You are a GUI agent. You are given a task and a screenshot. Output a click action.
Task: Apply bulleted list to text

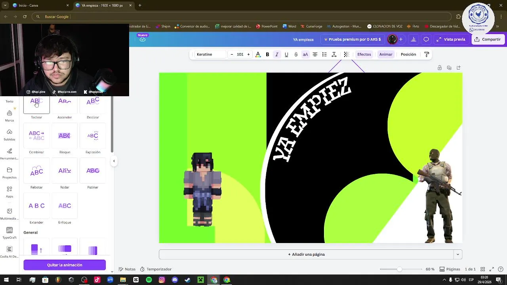324,54
